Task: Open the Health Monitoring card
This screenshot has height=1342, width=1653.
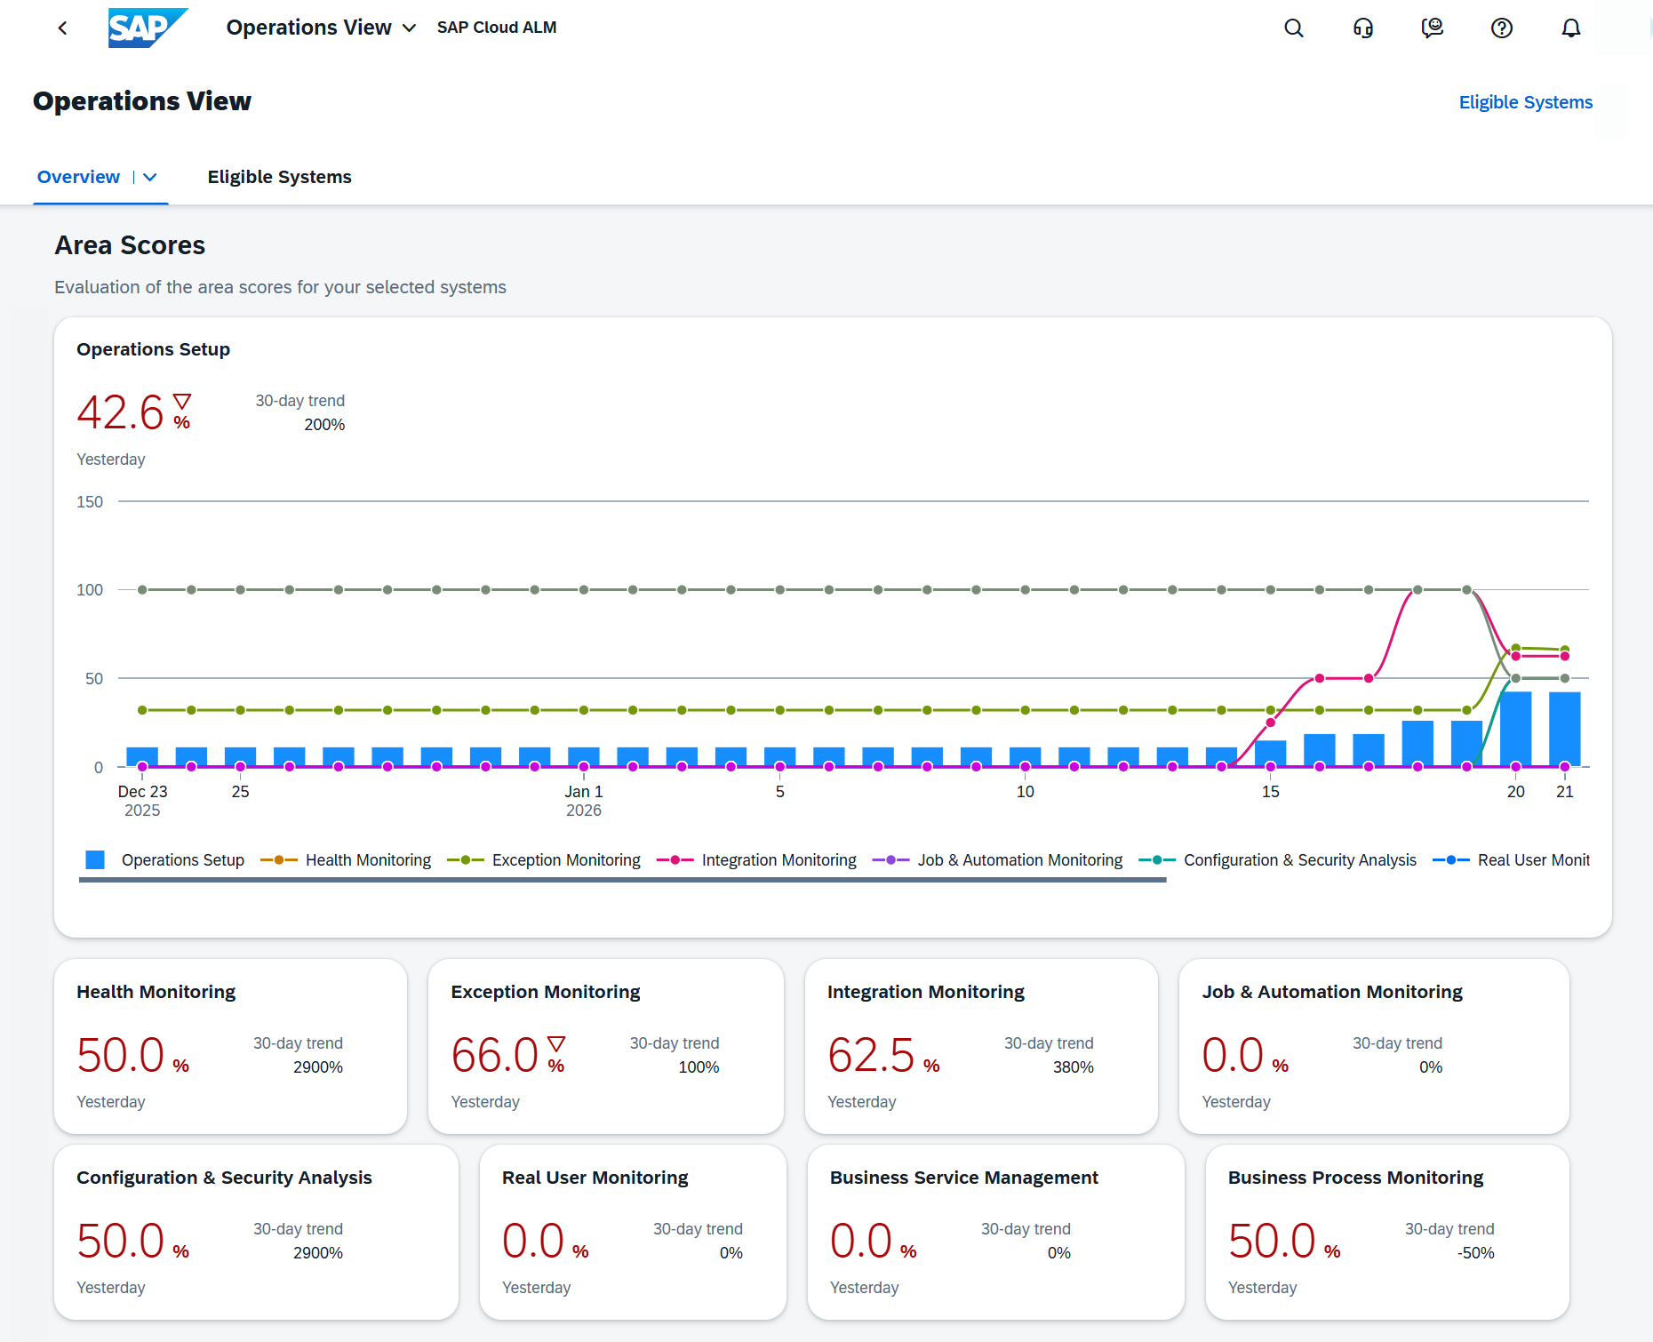Action: coord(230,1045)
